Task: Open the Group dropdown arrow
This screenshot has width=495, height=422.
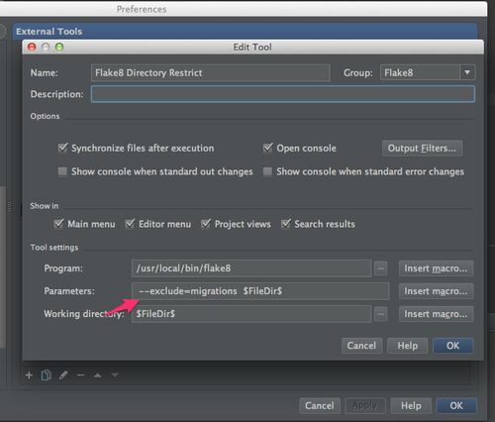Action: pos(467,72)
